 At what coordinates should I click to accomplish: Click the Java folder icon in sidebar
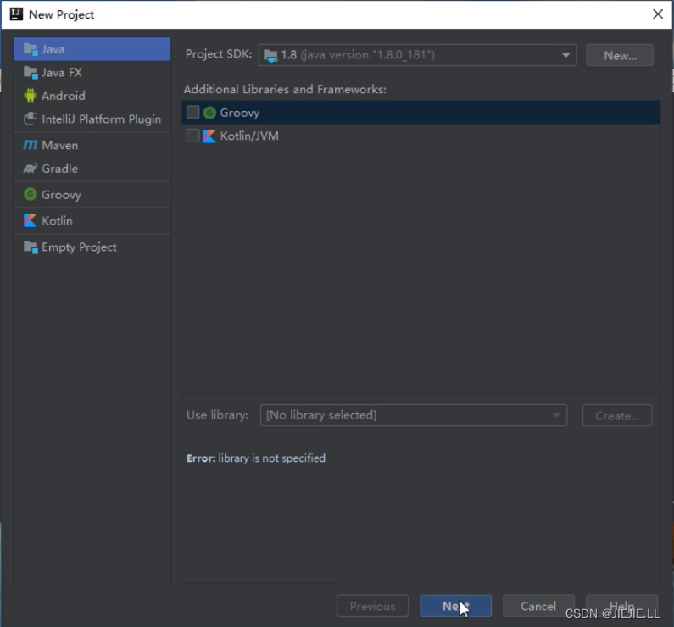click(31, 49)
